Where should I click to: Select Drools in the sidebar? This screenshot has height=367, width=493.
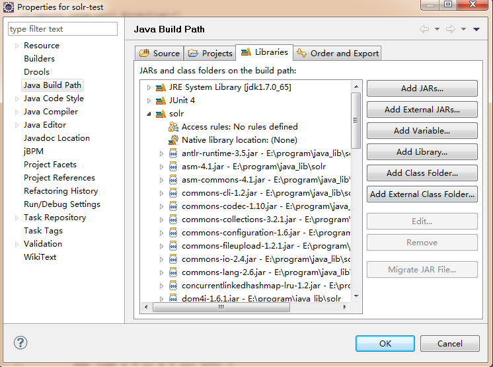coord(36,72)
